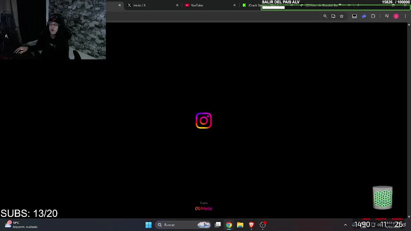Click the goal progress bar

click(336, 7)
